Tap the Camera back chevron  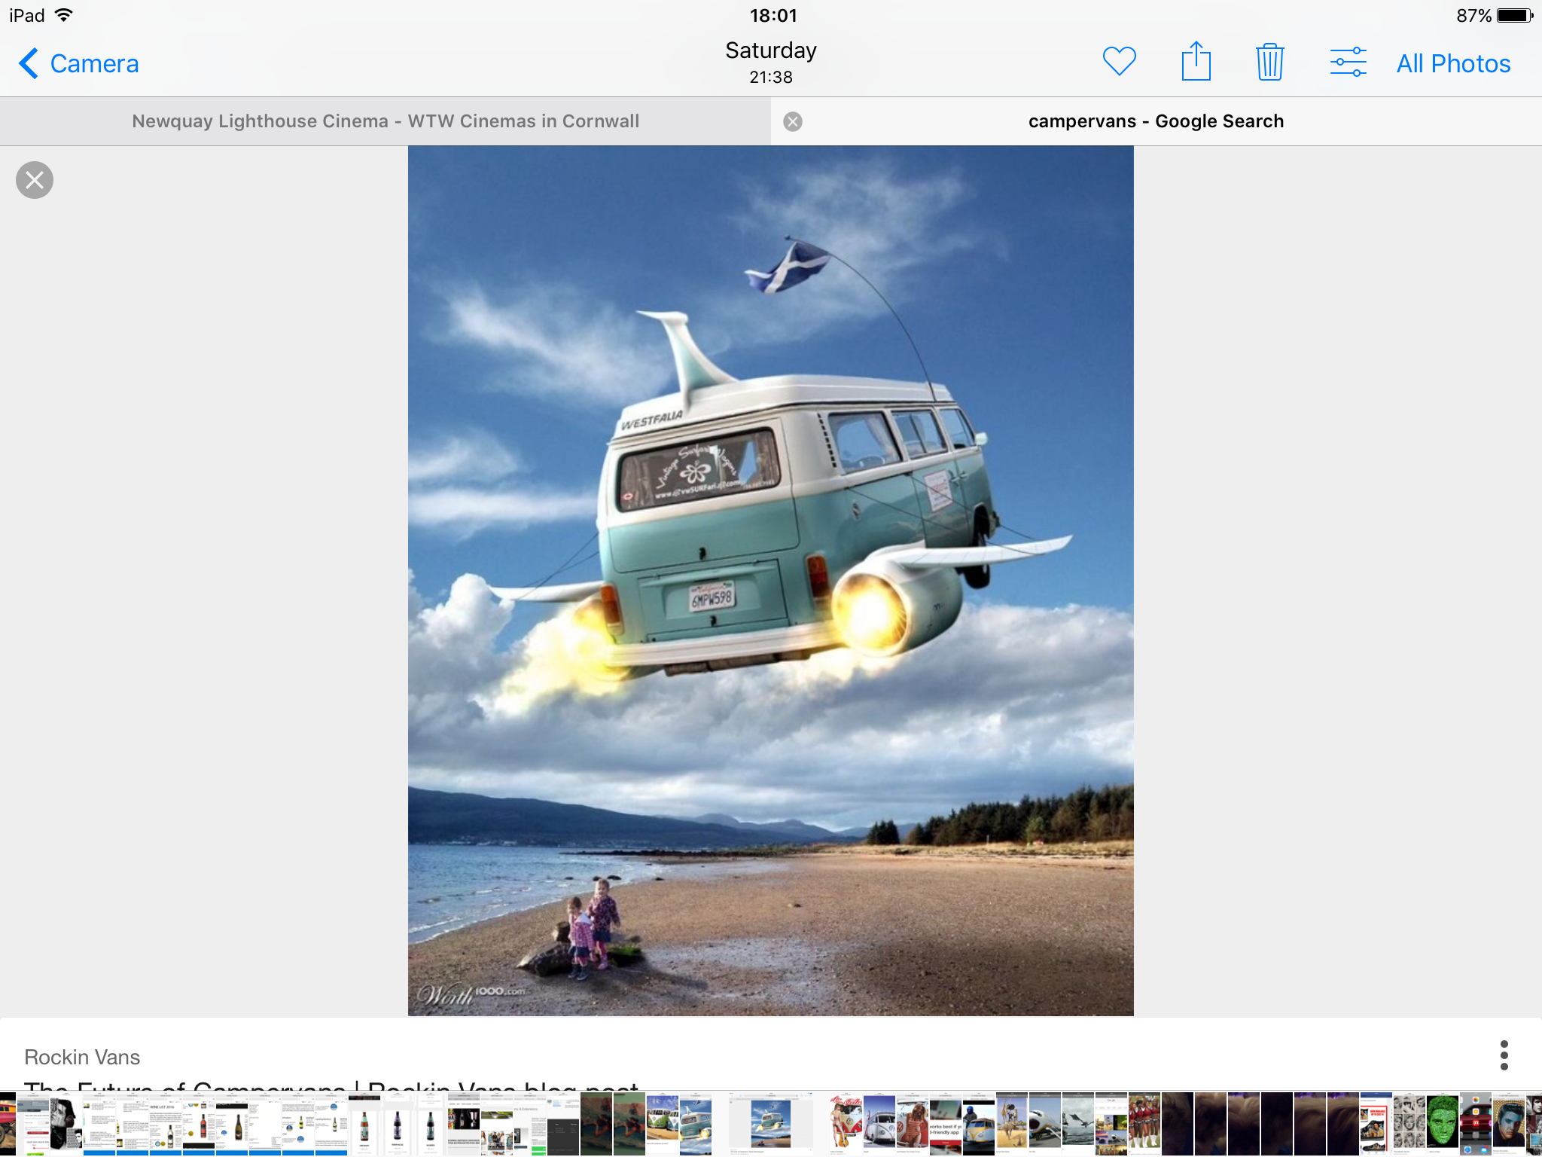pyautogui.click(x=29, y=63)
